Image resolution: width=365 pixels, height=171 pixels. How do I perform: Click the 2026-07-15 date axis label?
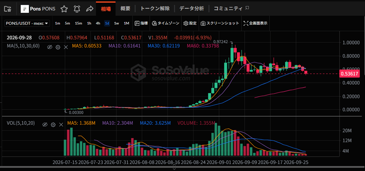(65, 162)
